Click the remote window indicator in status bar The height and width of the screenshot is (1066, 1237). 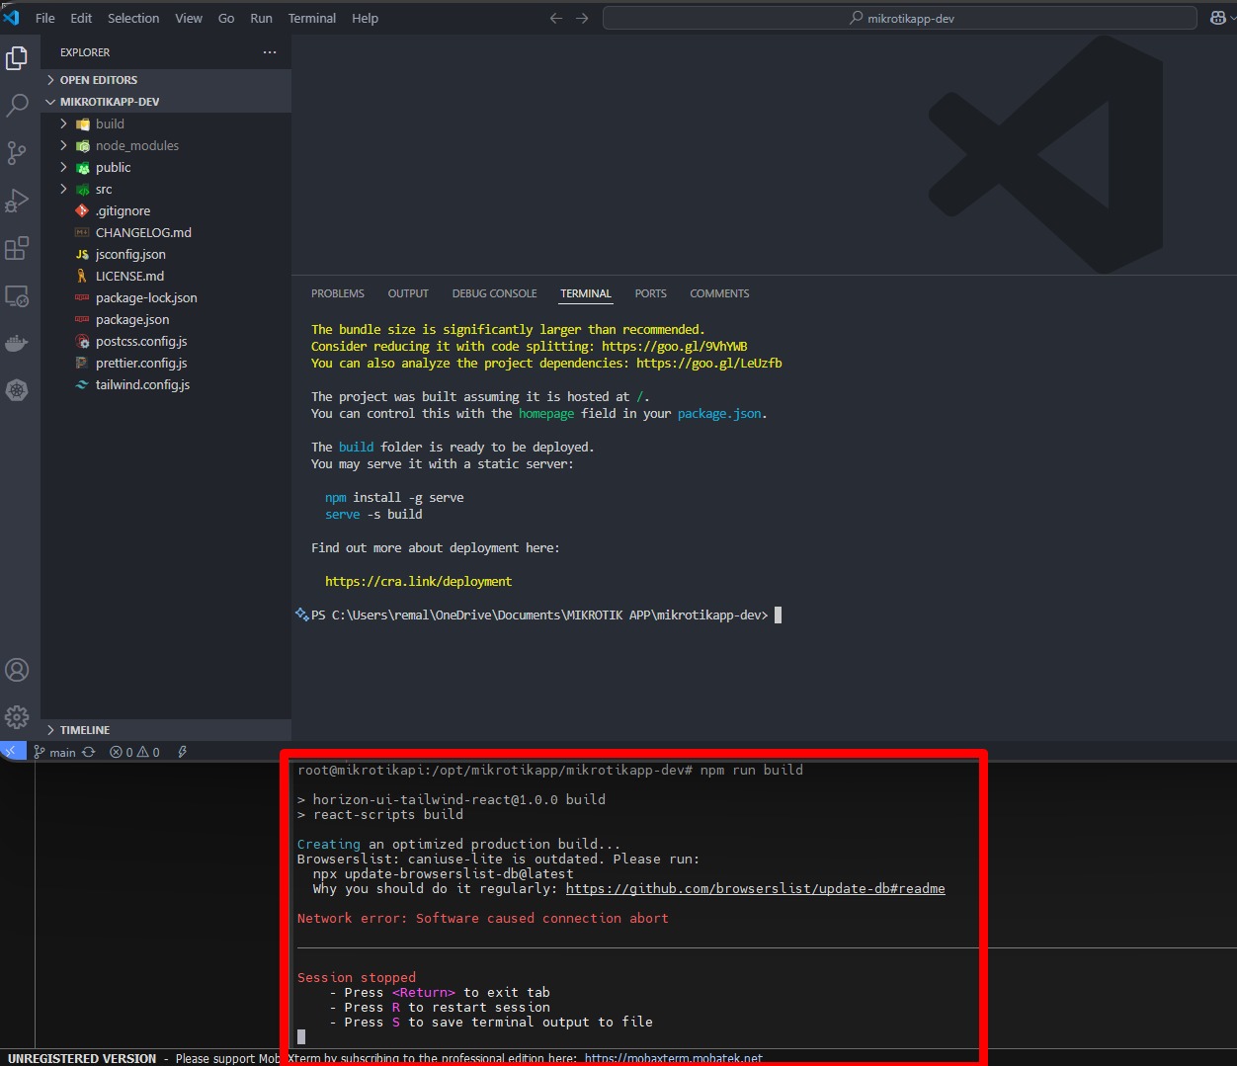coord(13,752)
